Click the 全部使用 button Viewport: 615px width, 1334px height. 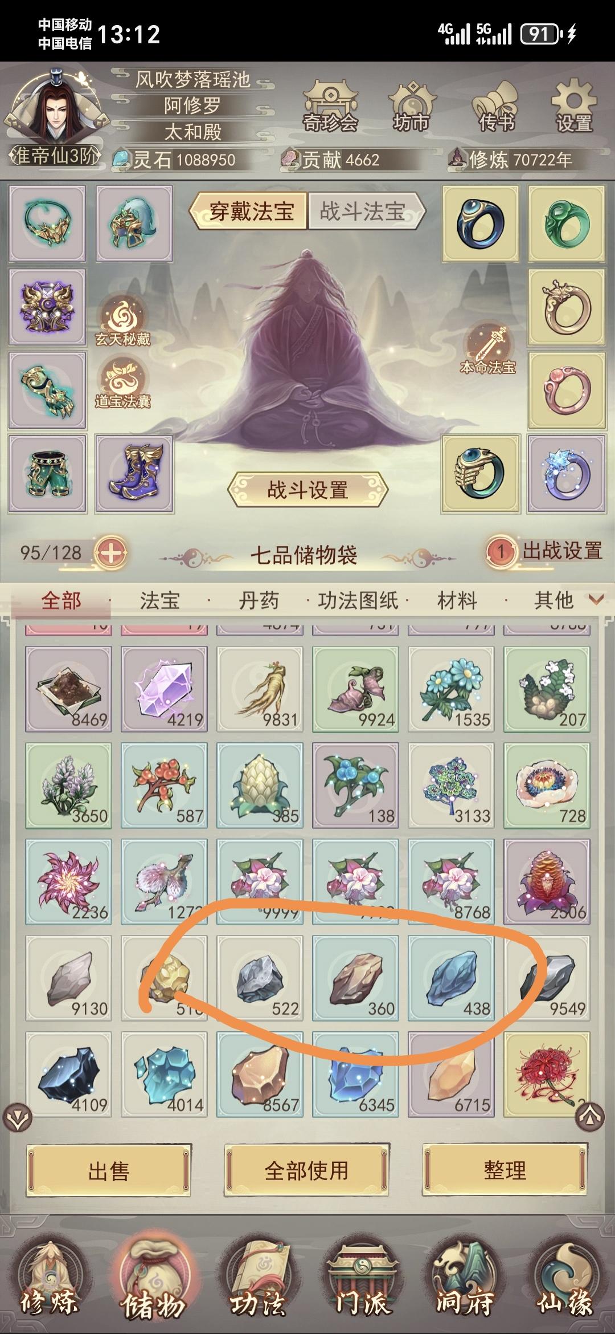click(307, 1170)
